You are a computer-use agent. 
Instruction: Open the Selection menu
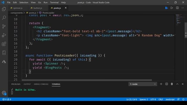tap(24, 2)
